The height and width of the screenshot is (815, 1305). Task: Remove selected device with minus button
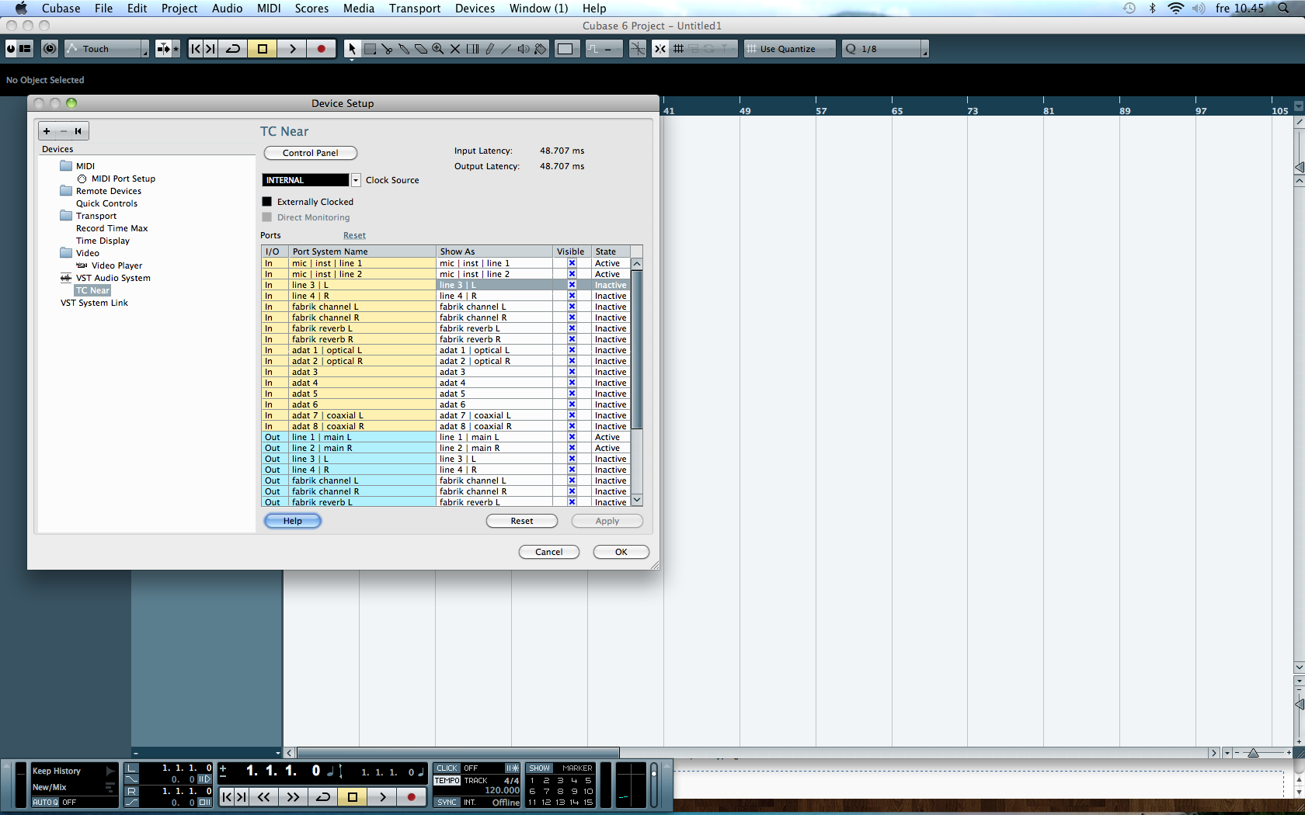64,131
